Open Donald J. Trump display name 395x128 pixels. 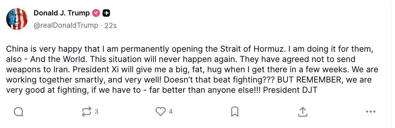coord(62,13)
